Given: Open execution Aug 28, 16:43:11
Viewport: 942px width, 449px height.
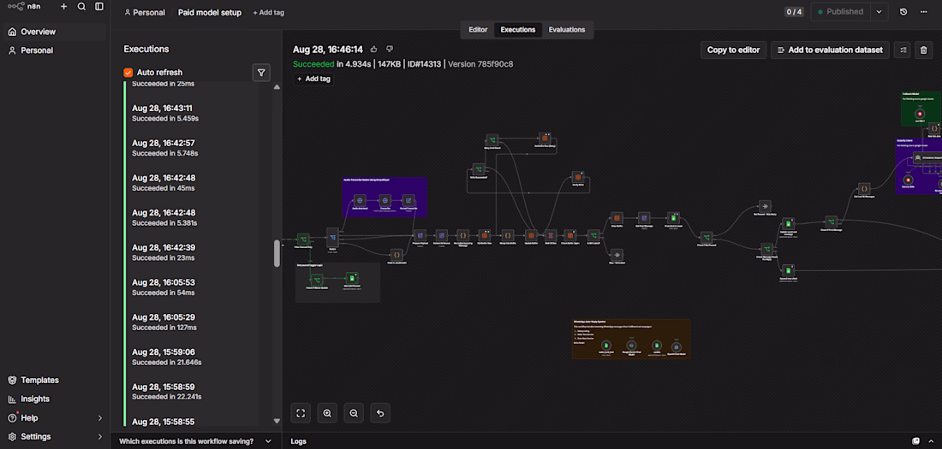Looking at the screenshot, I should tap(191, 113).
